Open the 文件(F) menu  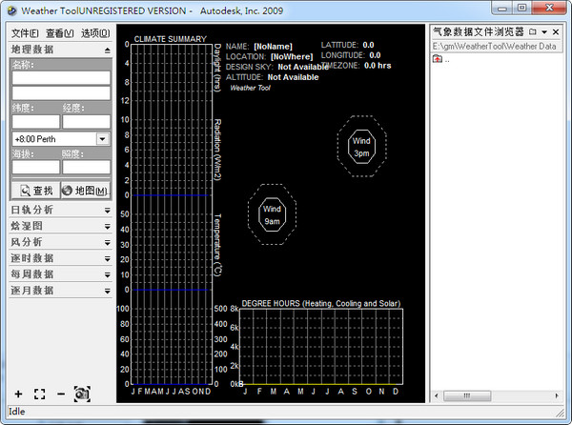[x=25, y=33]
